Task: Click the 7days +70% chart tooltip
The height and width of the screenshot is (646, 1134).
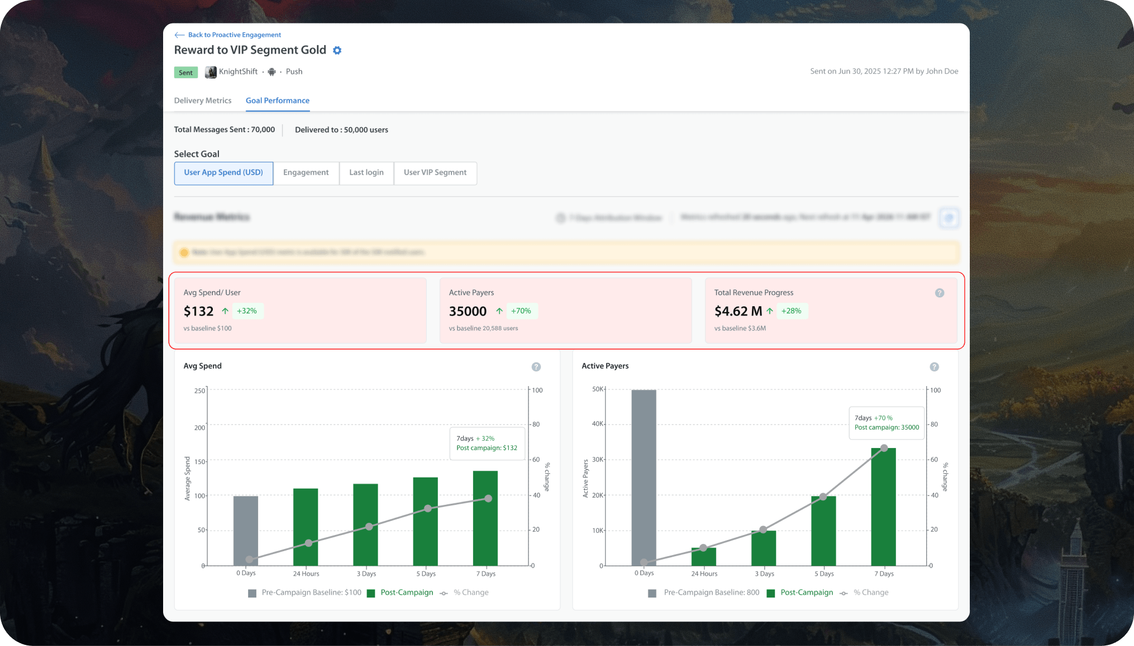Action: point(887,423)
